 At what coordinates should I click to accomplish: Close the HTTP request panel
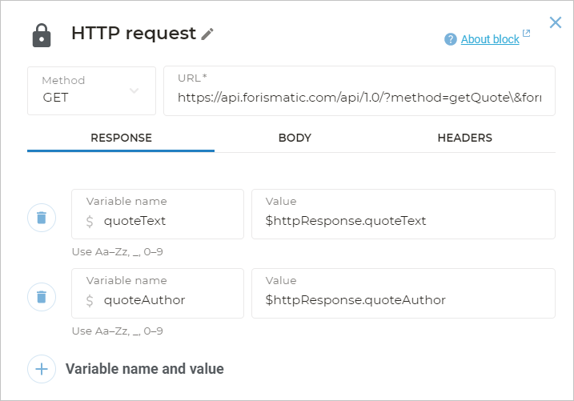(556, 22)
